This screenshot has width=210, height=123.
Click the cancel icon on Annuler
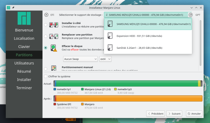pos(189,114)
